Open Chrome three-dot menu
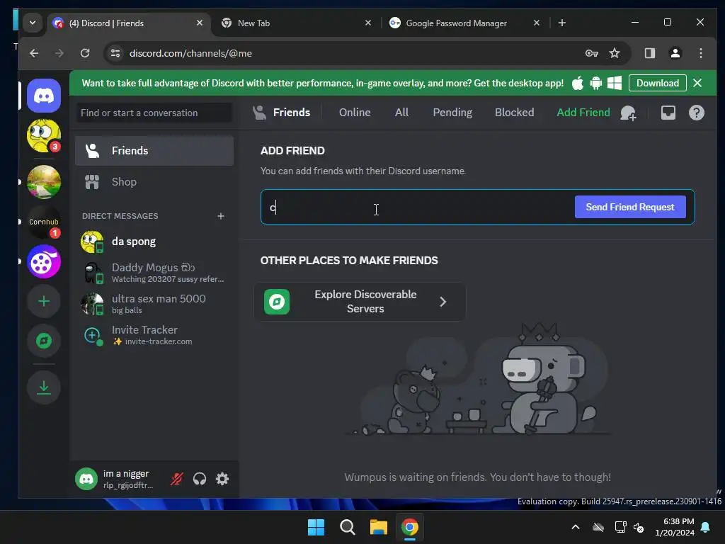The image size is (725, 544). pyautogui.click(x=701, y=53)
